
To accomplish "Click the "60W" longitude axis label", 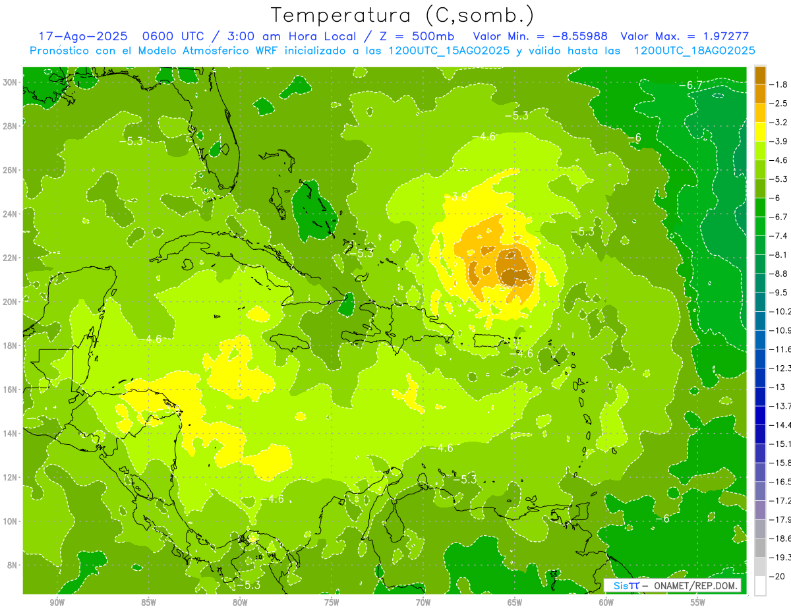I will pyautogui.click(x=606, y=602).
